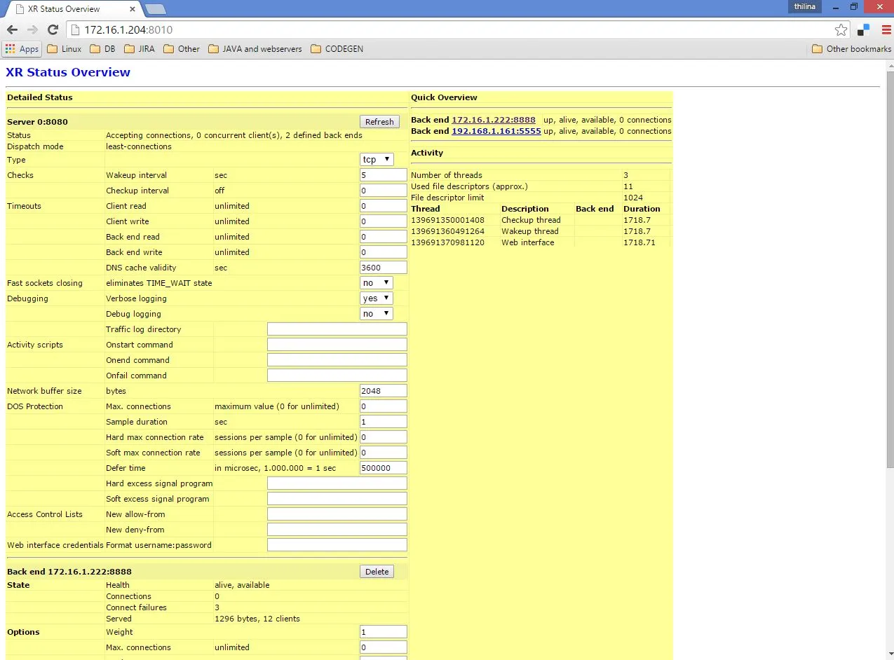894x660 pixels.
Task: Focus the Traffic log directory text field
Action: pyautogui.click(x=337, y=329)
